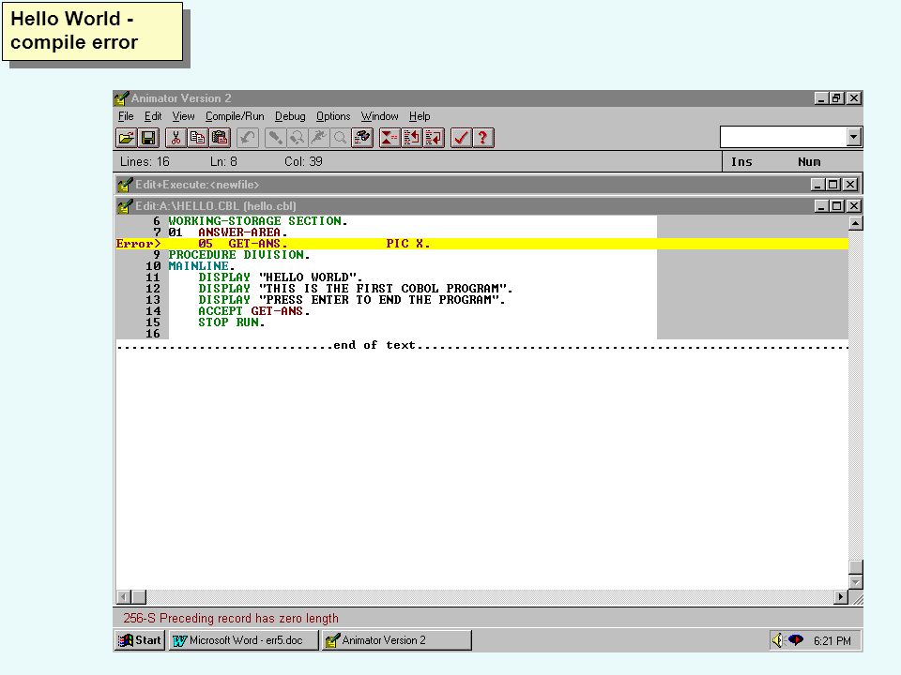Open the Debug menu
This screenshot has width=901, height=675.
coord(290,116)
